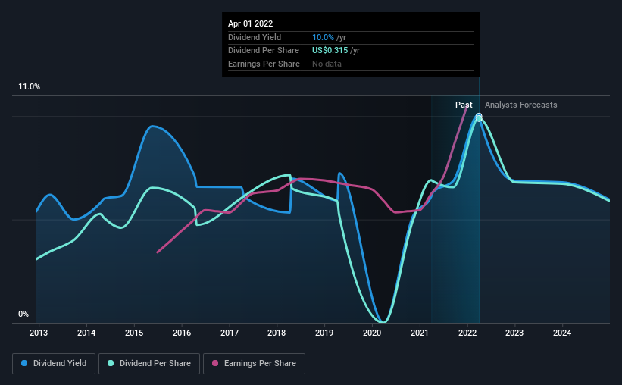Click the 10.0% dividend yield value

323,37
